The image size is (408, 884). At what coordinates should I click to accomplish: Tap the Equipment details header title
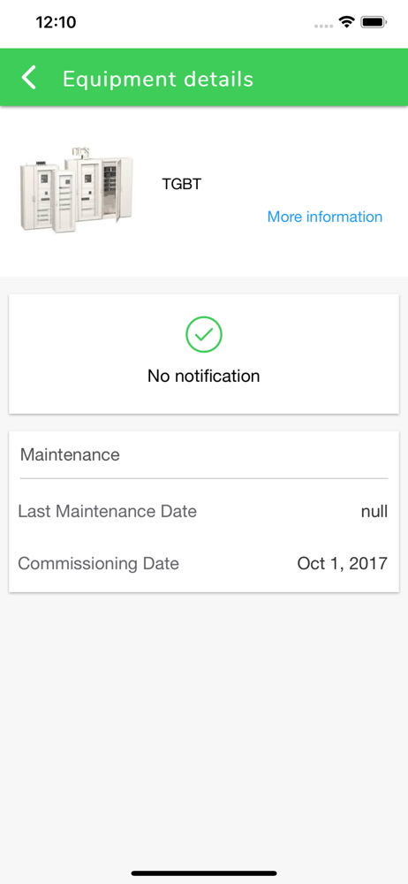coord(158,79)
